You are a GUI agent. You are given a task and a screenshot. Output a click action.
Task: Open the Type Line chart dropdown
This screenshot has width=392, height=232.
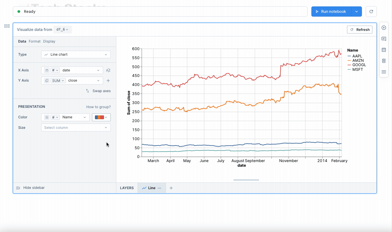click(x=76, y=55)
